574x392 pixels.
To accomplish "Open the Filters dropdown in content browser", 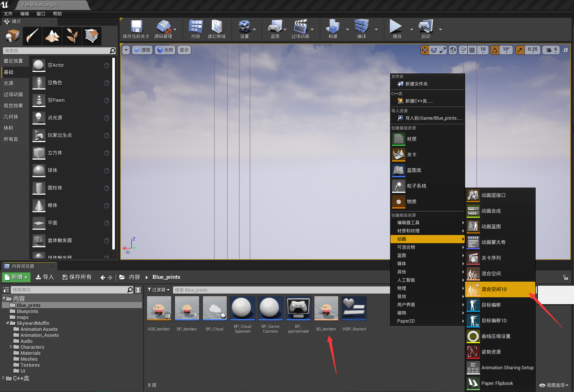I will click(x=159, y=290).
